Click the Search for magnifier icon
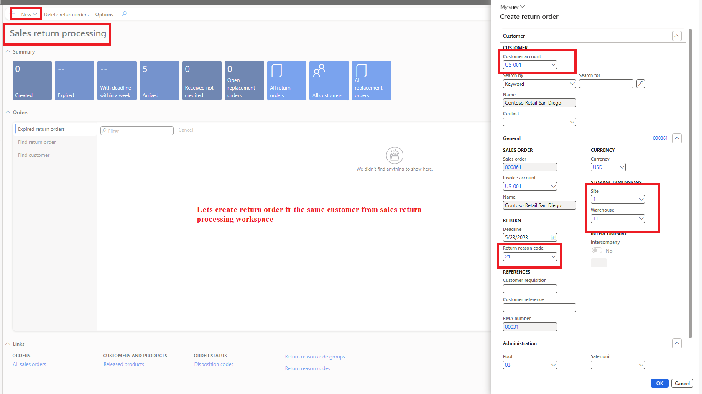 pyautogui.click(x=641, y=84)
